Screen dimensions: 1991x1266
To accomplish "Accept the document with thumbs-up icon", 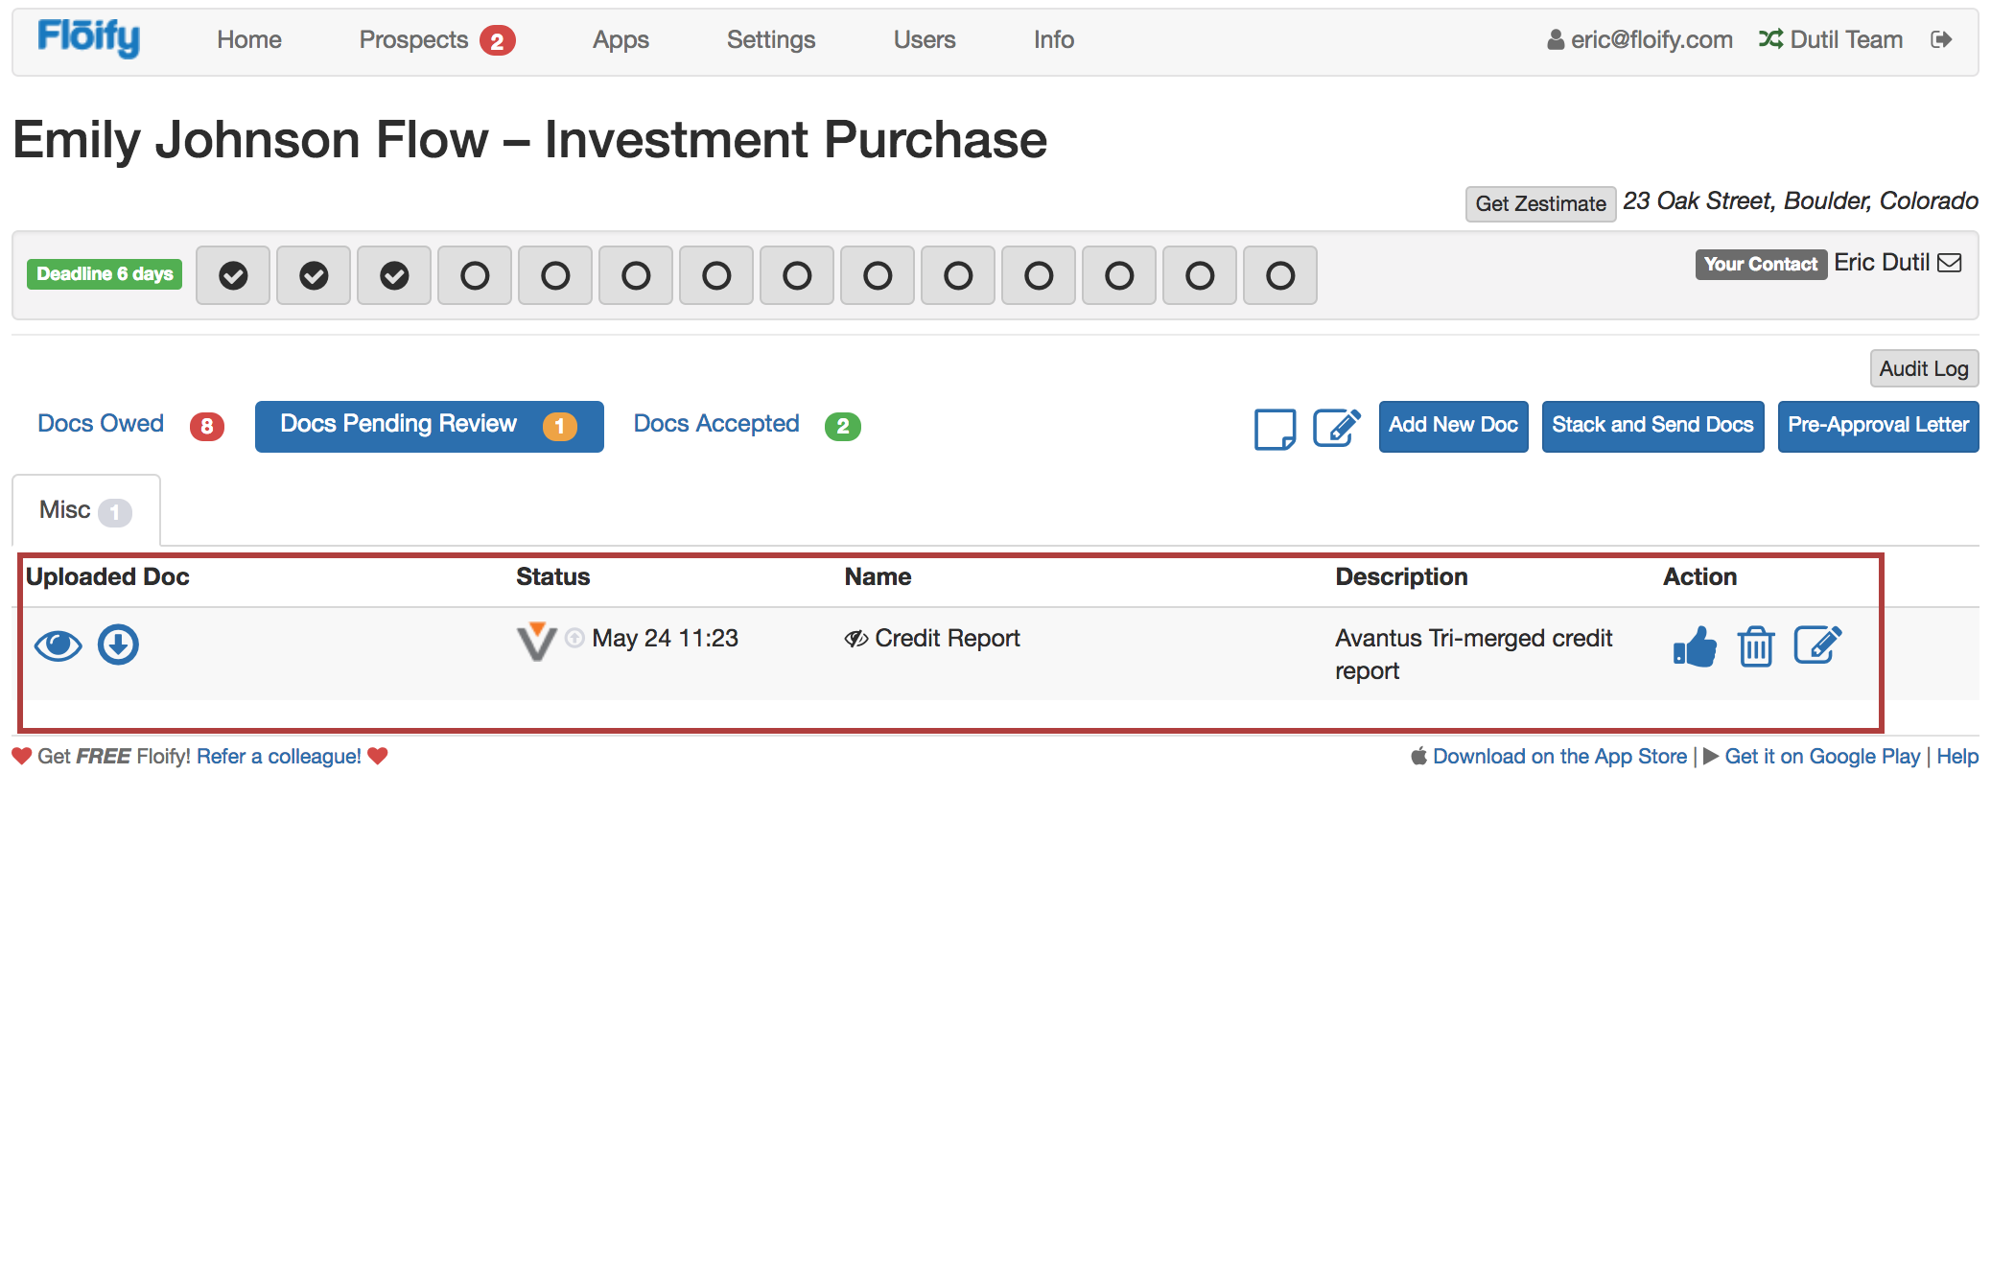I will [1694, 647].
